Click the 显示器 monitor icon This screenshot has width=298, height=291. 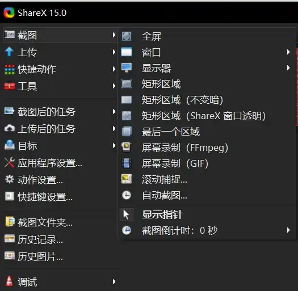click(127, 68)
